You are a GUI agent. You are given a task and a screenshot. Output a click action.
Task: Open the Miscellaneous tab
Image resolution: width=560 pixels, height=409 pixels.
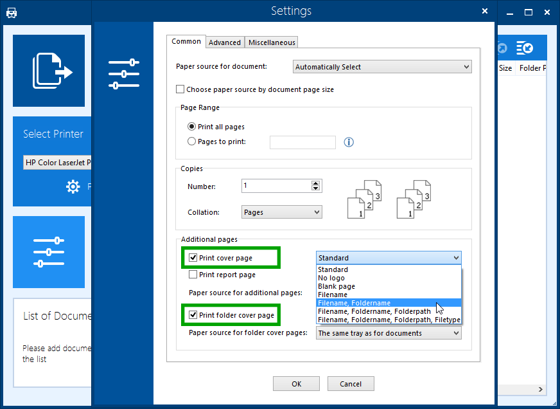click(x=272, y=42)
